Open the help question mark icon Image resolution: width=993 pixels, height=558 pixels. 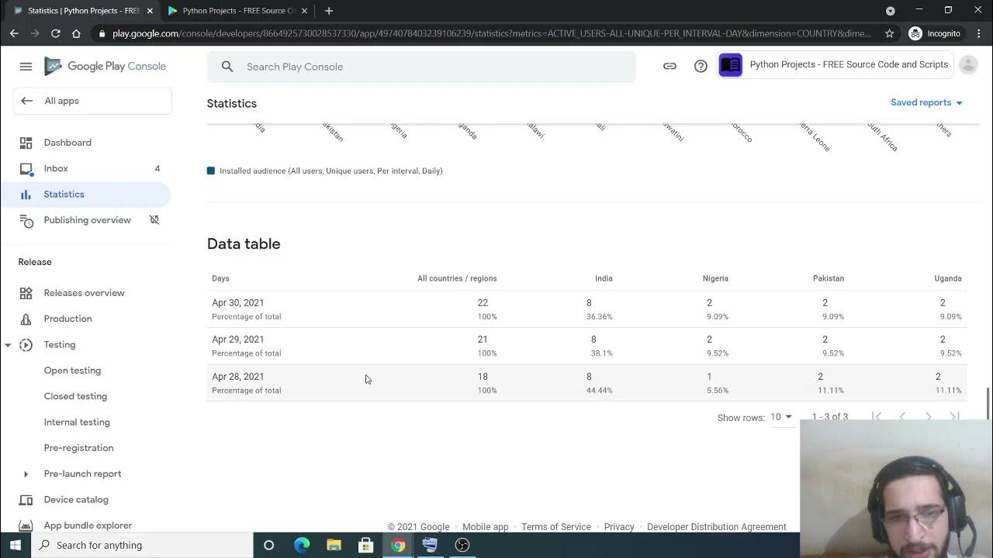coord(701,67)
